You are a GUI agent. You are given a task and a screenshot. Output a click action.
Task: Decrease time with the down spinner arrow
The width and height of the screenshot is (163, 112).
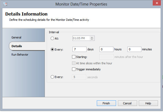click(92, 39)
